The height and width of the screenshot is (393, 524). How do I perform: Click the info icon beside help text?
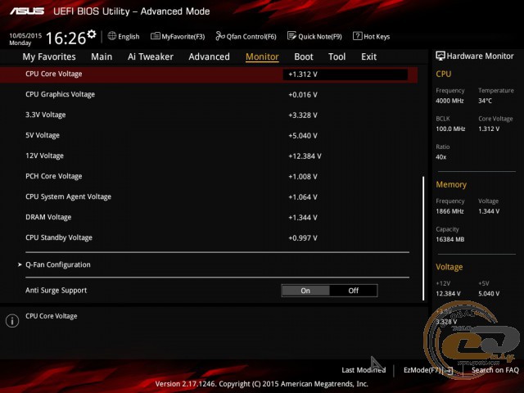click(x=12, y=321)
